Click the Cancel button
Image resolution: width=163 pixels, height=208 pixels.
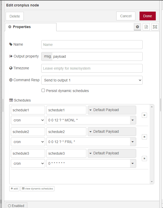[126, 16]
